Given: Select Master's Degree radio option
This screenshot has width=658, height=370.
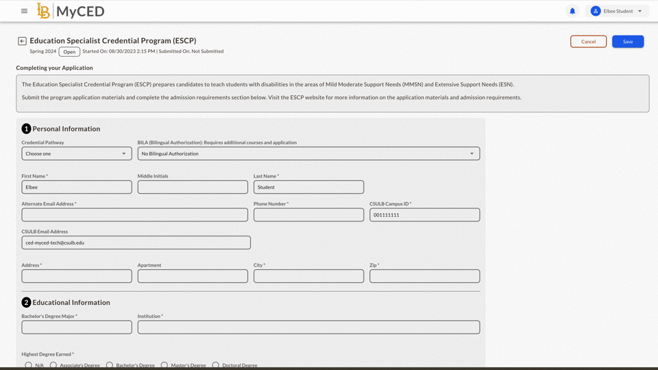Looking at the screenshot, I should pyautogui.click(x=164, y=365).
